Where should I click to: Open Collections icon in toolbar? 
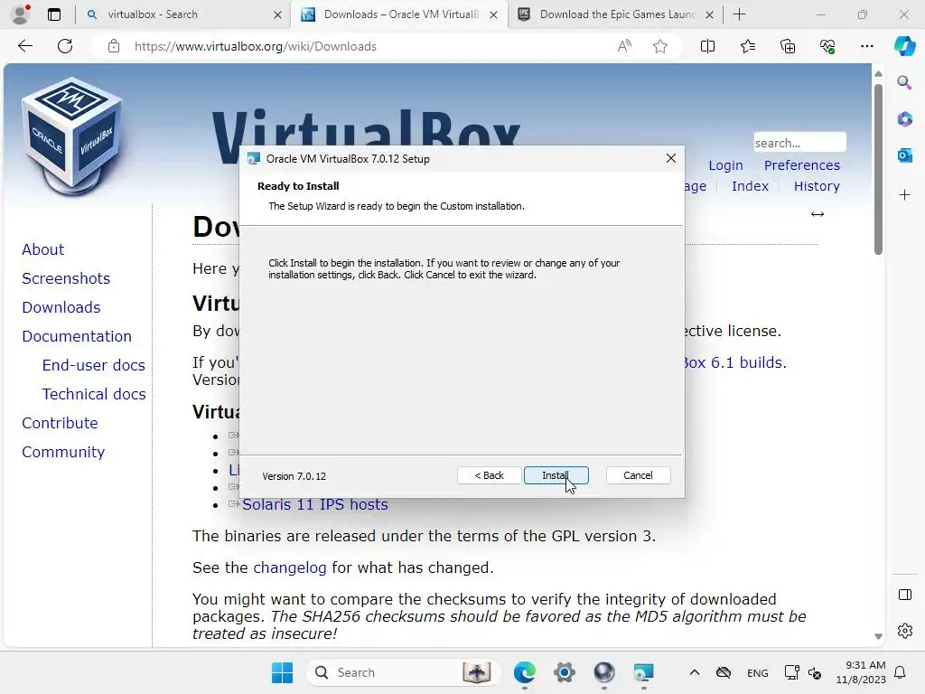[788, 46]
